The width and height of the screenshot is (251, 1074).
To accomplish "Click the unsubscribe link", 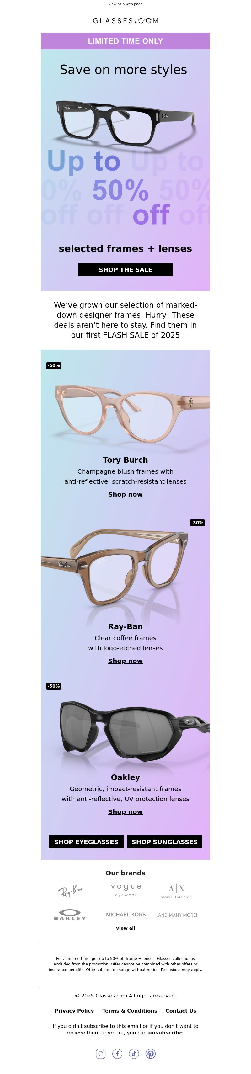I will pyautogui.click(x=166, y=1033).
